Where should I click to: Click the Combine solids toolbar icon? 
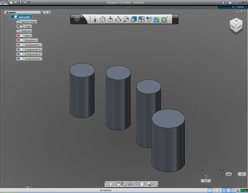point(134,19)
